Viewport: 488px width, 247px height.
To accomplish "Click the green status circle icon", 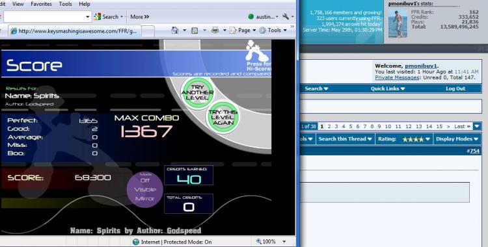I will tap(251, 16).
